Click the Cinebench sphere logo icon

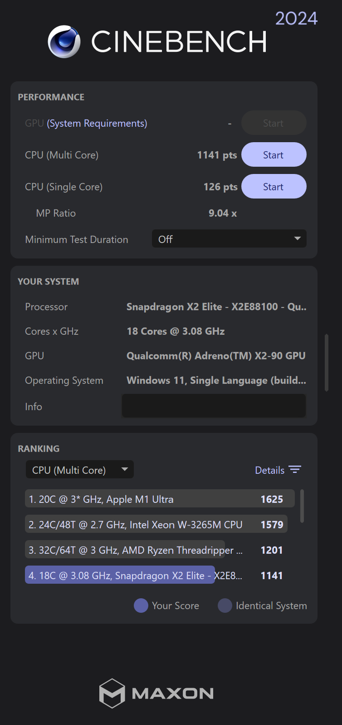click(64, 41)
